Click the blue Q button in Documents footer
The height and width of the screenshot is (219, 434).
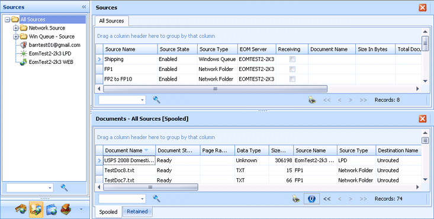311,199
